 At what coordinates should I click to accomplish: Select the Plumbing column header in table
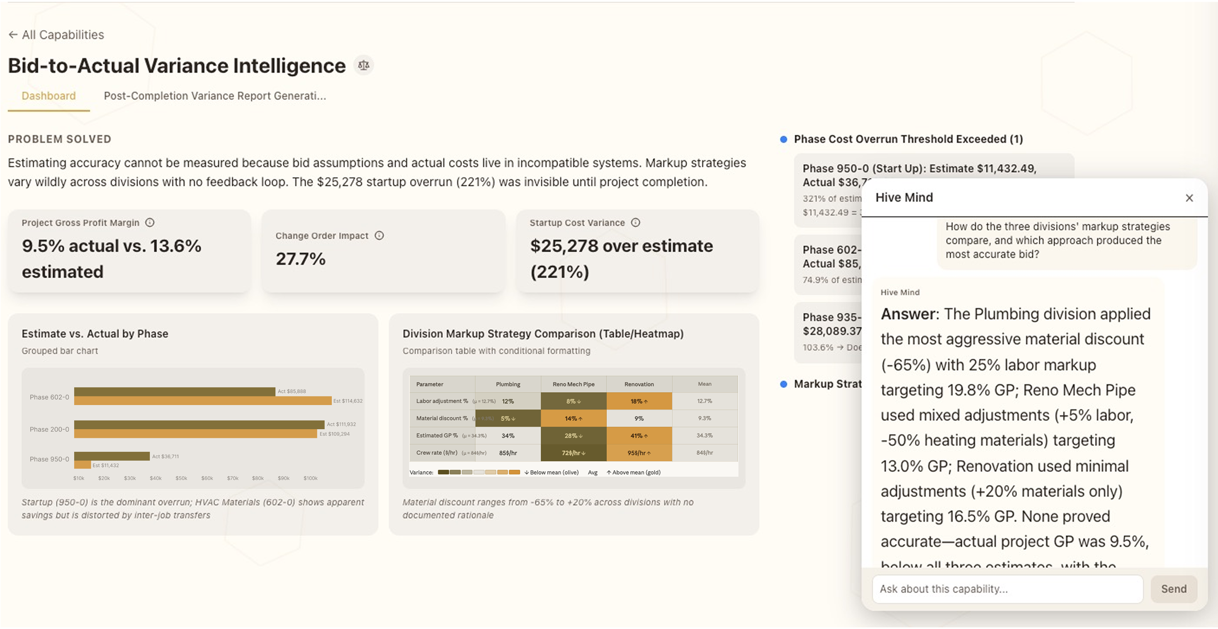point(508,384)
